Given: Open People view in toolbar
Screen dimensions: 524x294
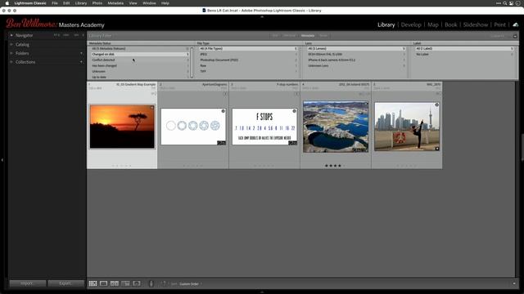Looking at the screenshot, I should click(137, 283).
